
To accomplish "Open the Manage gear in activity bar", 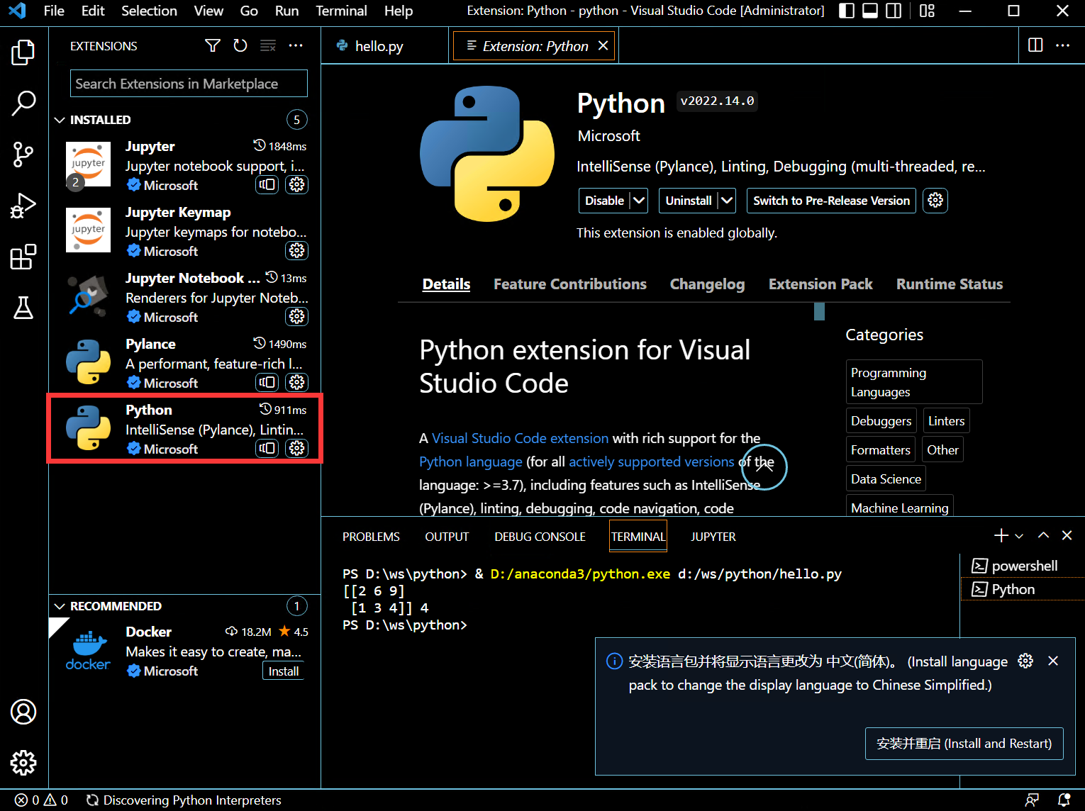I will 23,763.
